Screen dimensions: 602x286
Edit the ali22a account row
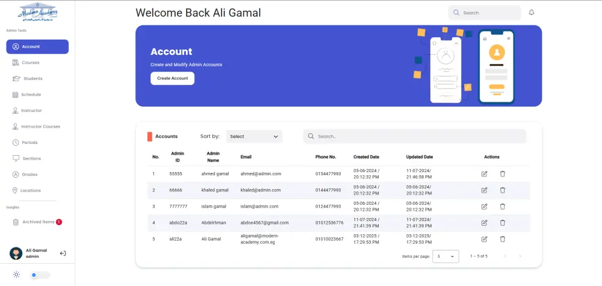click(485, 239)
